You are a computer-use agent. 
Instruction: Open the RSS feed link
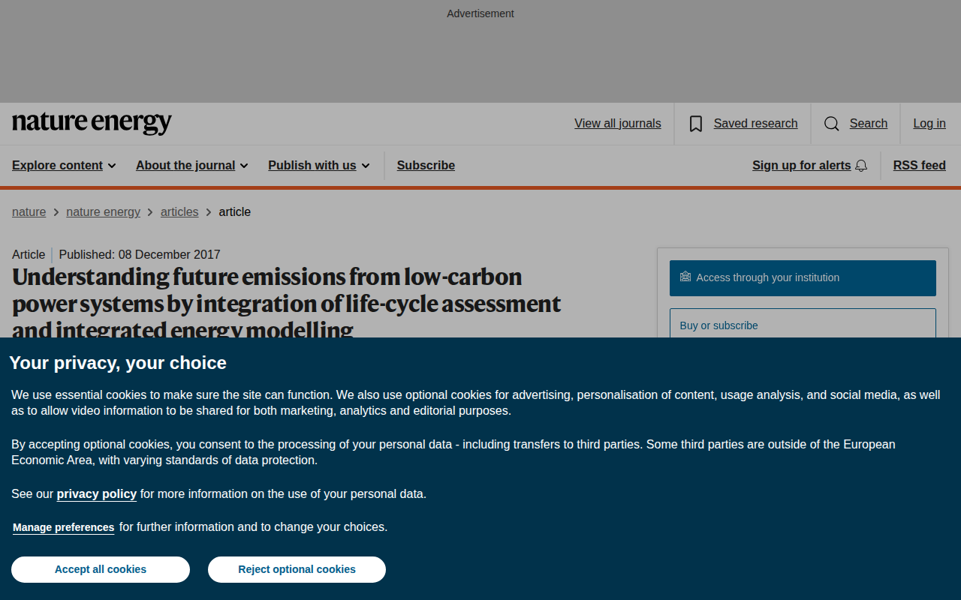[919, 166]
